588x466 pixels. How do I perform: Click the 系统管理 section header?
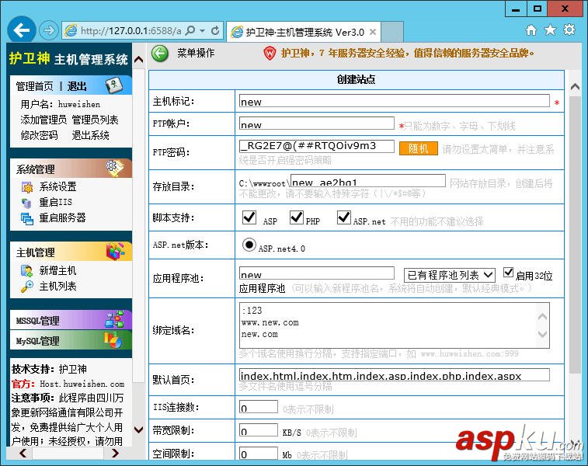tap(71, 169)
